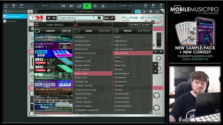
Task: Click the Preset document edit icon
Action: 116,31
